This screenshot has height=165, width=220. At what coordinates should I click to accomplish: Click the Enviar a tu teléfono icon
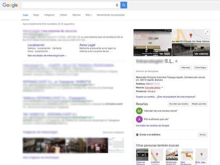click(x=137, y=135)
